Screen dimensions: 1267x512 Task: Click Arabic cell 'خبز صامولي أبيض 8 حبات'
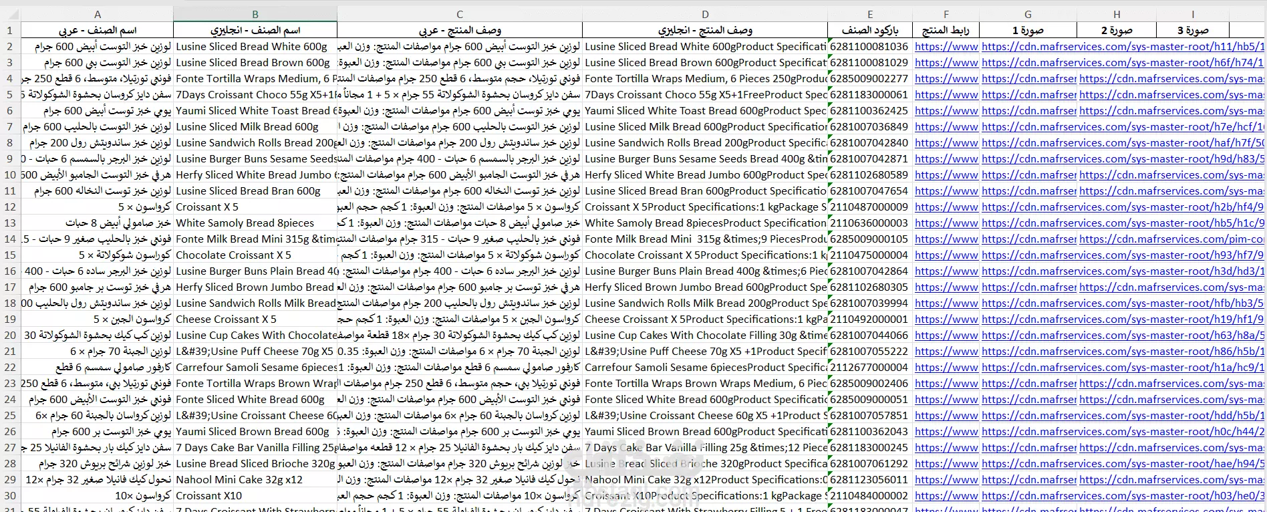tap(97, 223)
